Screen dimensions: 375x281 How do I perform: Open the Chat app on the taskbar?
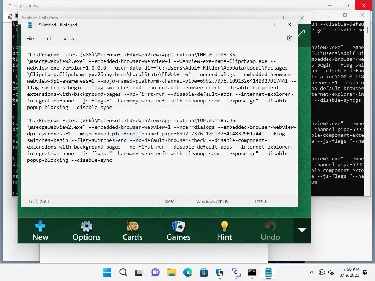[155, 272]
